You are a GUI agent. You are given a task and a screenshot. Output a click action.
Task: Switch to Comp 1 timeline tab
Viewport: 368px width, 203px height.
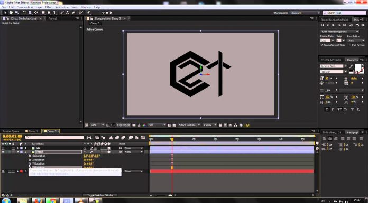click(32, 131)
